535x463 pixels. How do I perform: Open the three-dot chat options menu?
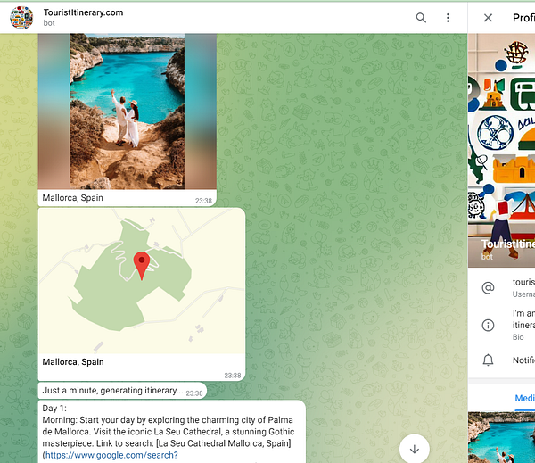(448, 18)
